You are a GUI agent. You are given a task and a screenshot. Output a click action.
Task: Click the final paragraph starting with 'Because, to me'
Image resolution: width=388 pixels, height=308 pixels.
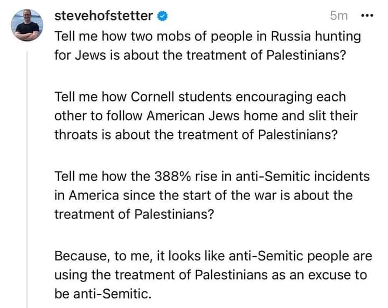[210, 275]
